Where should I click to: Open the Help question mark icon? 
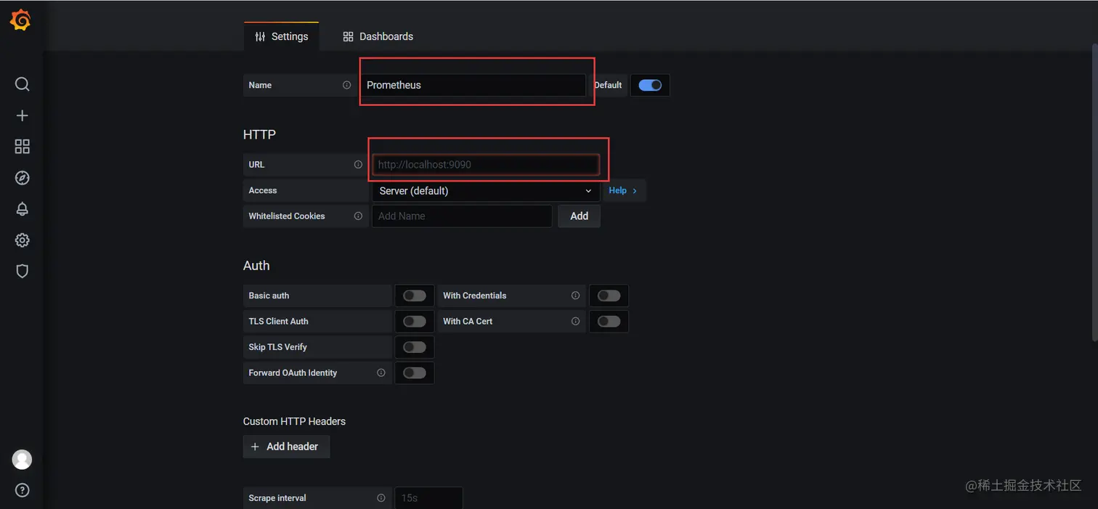[x=23, y=490]
